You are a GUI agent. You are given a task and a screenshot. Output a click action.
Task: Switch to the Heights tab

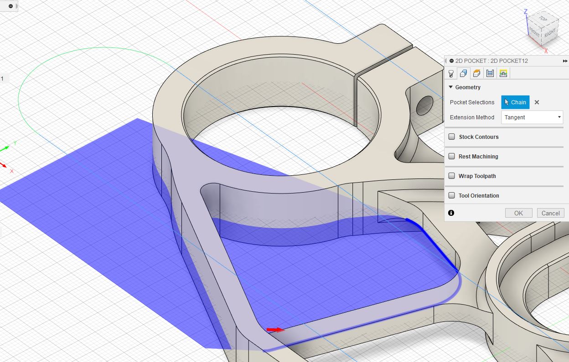[476, 73]
